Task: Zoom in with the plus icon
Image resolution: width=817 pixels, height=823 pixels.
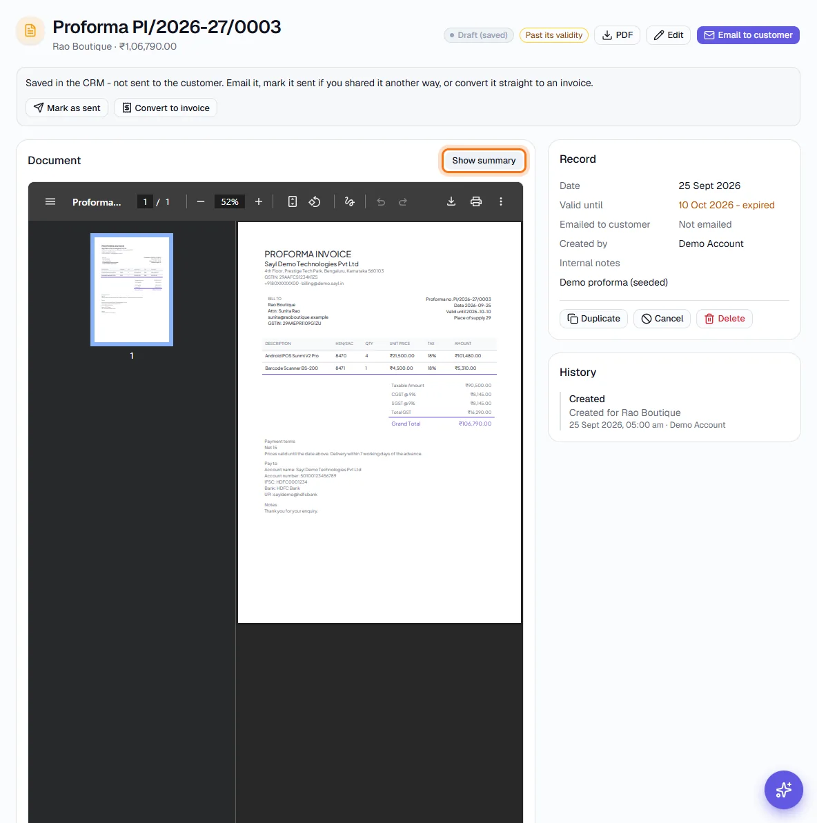Action: click(x=258, y=201)
